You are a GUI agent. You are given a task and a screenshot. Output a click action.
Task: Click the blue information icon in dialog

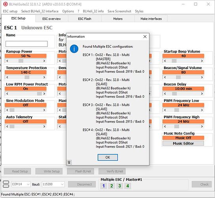[x=74, y=49]
